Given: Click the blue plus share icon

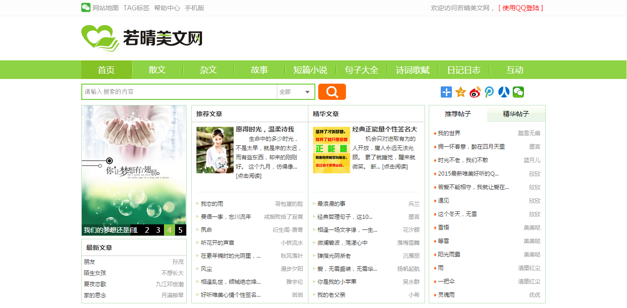Looking at the screenshot, I should tap(446, 92).
